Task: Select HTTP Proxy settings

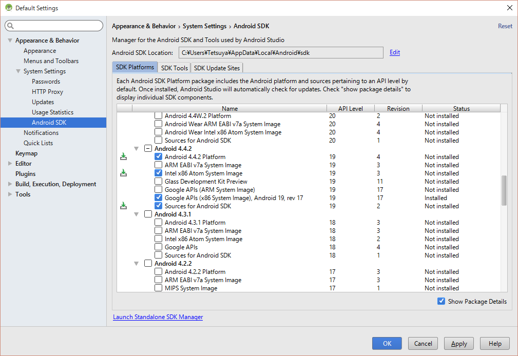Action: [x=47, y=92]
